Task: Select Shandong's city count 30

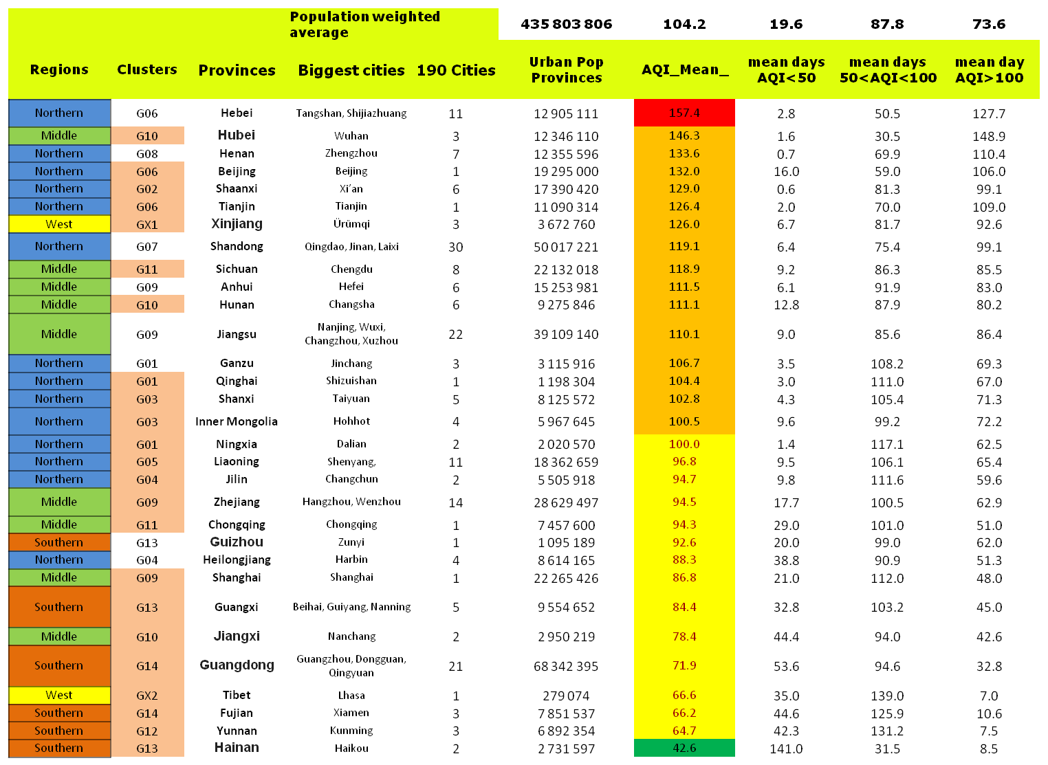Action: pos(456,247)
